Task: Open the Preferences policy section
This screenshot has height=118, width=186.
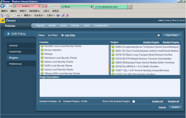Action: point(21,64)
